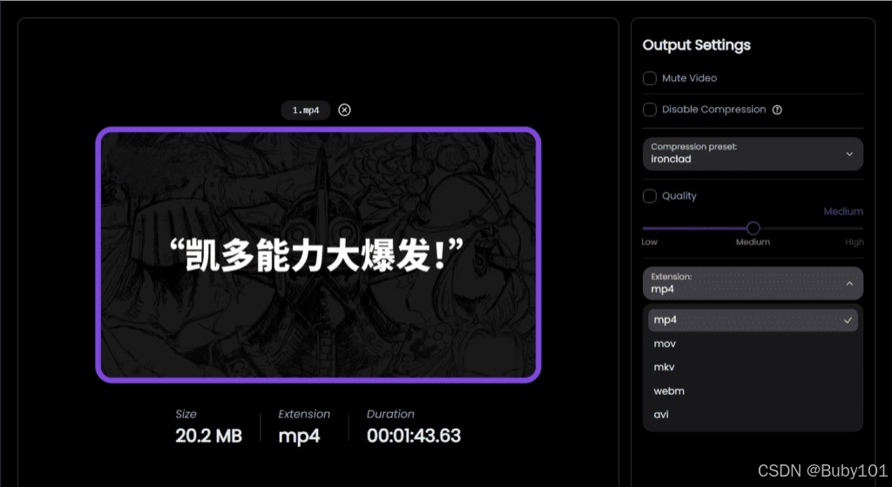The width and height of the screenshot is (892, 487).
Task: Click the Low label under quality slider
Action: pyautogui.click(x=649, y=242)
